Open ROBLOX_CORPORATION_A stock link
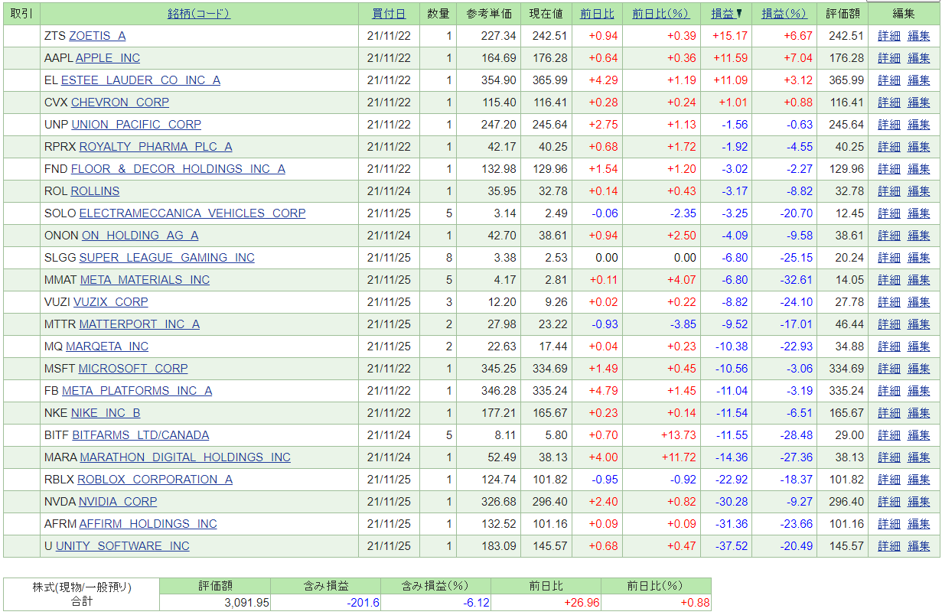This screenshot has width=942, height=615. point(155,480)
